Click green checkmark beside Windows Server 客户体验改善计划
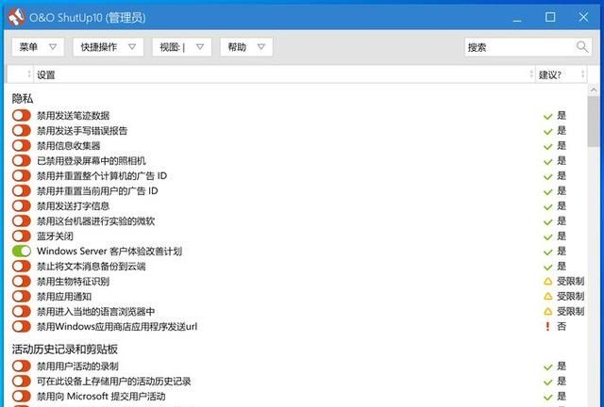This screenshot has height=407, width=604. pyautogui.click(x=547, y=252)
